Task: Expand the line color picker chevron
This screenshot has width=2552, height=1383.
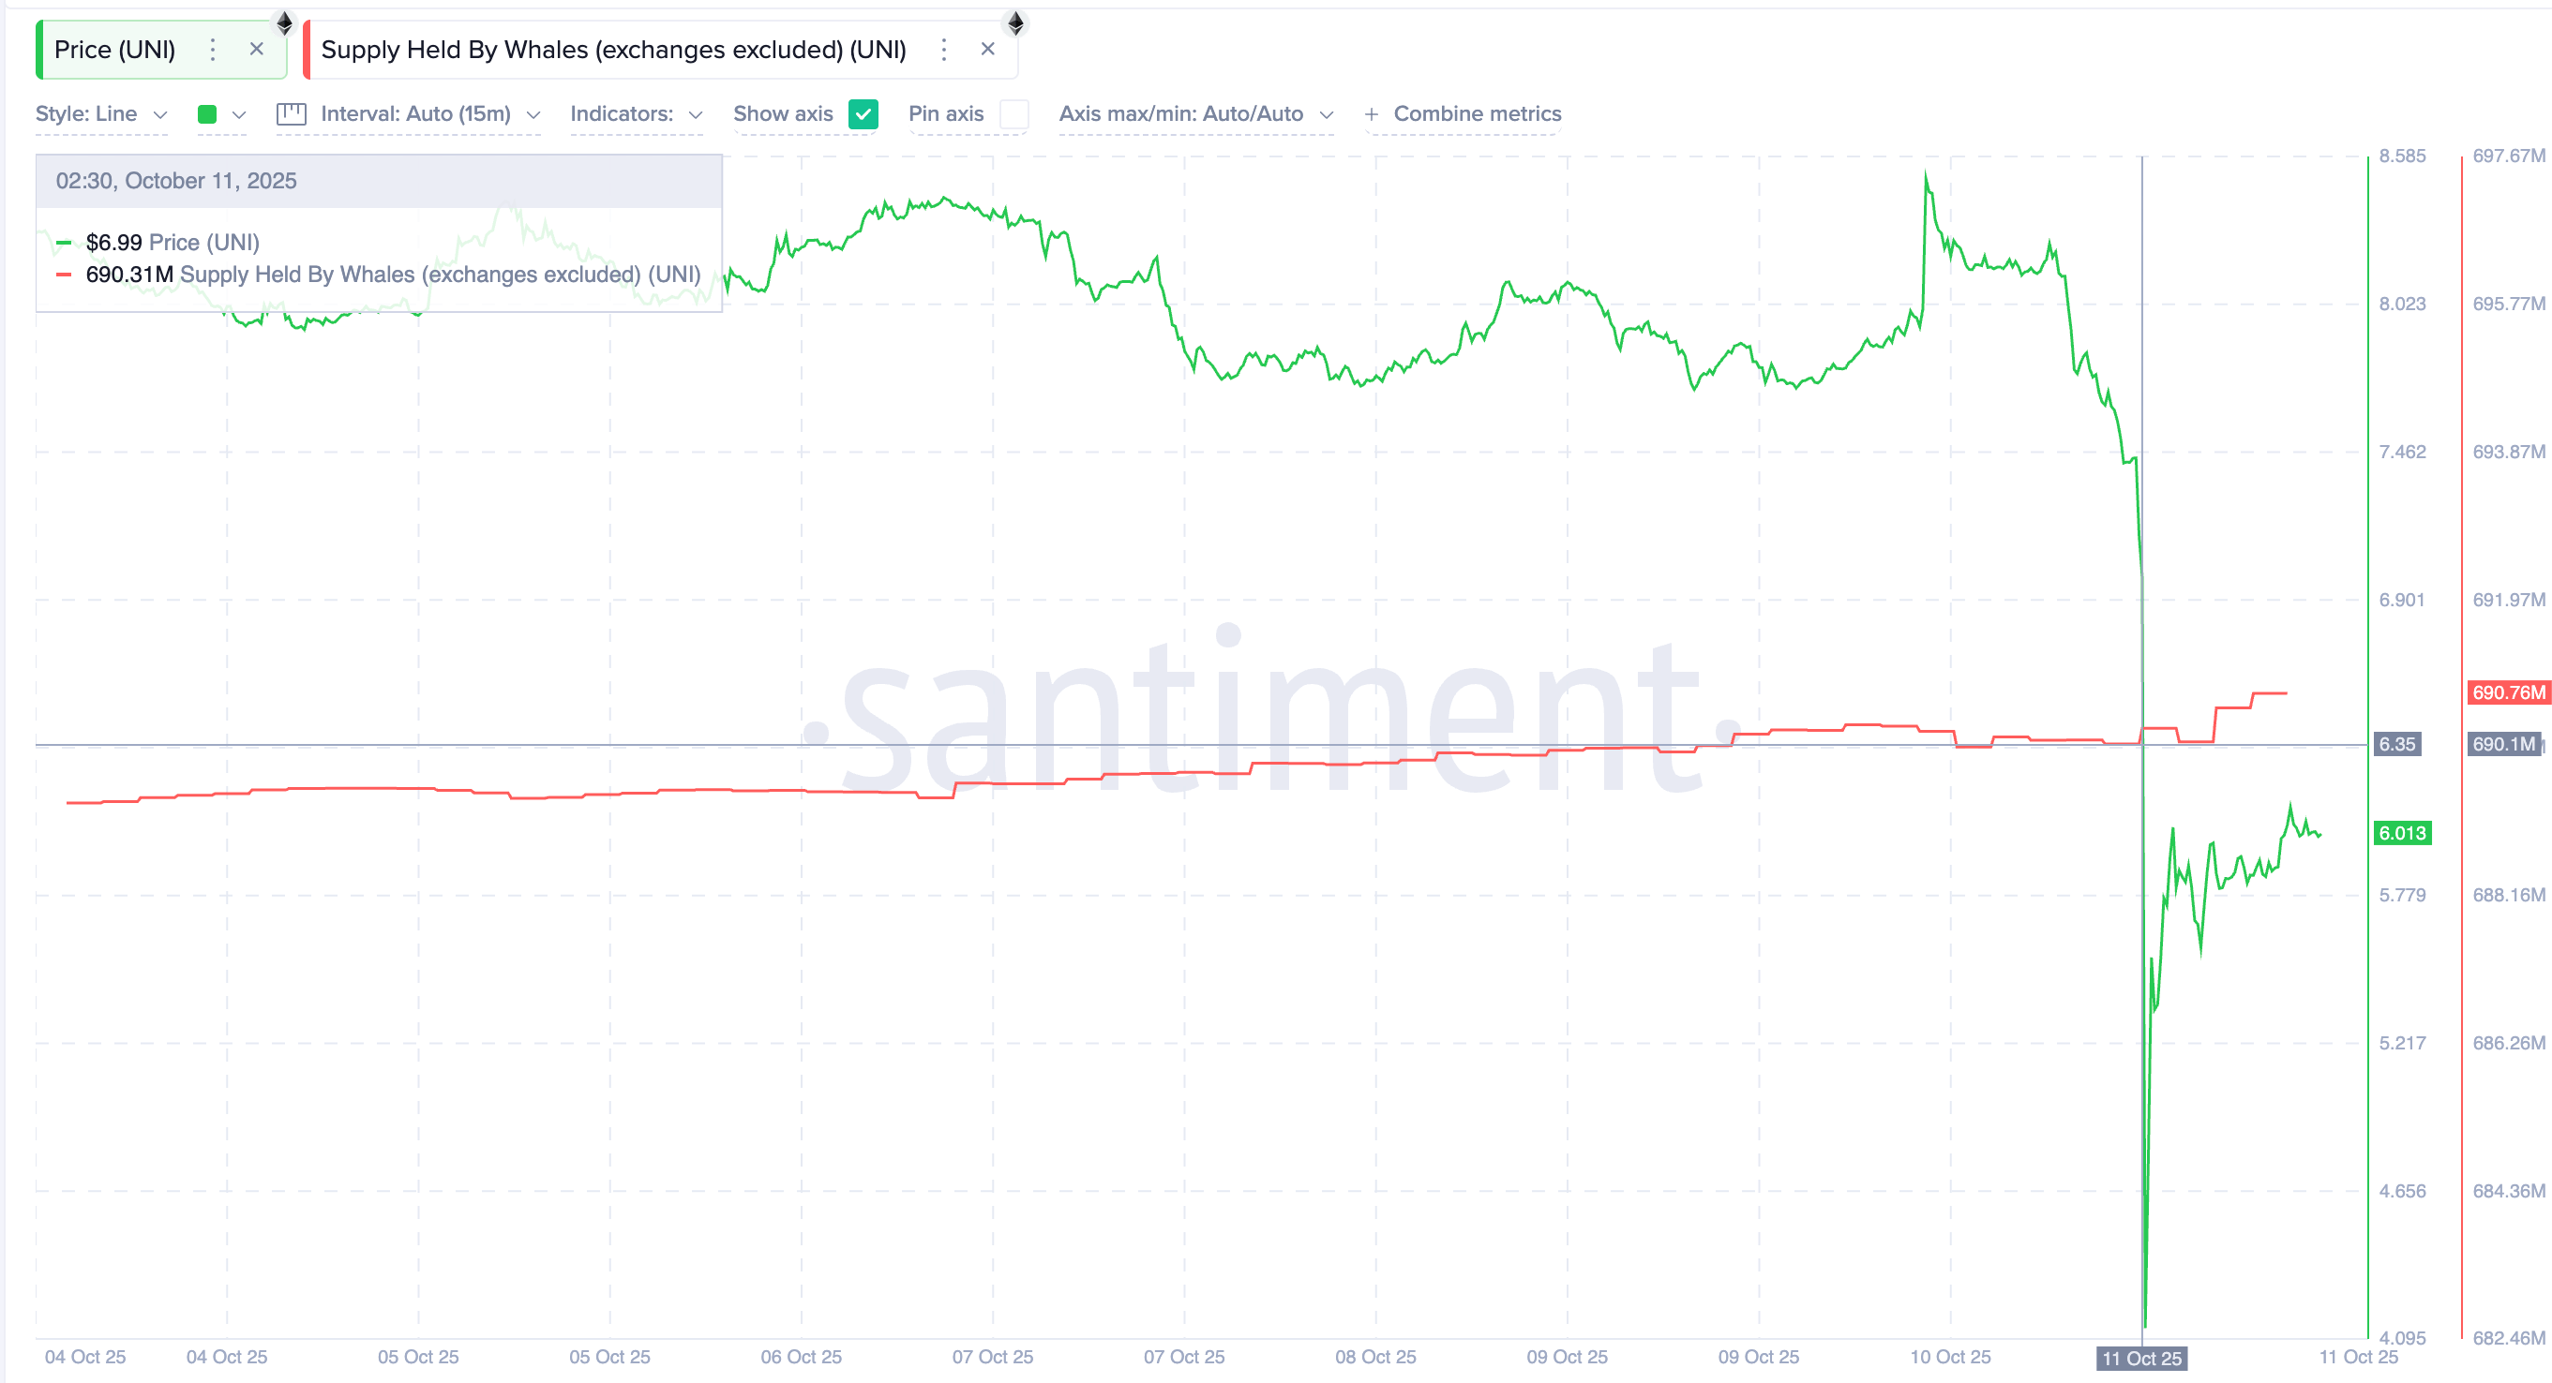Action: pyautogui.click(x=238, y=114)
